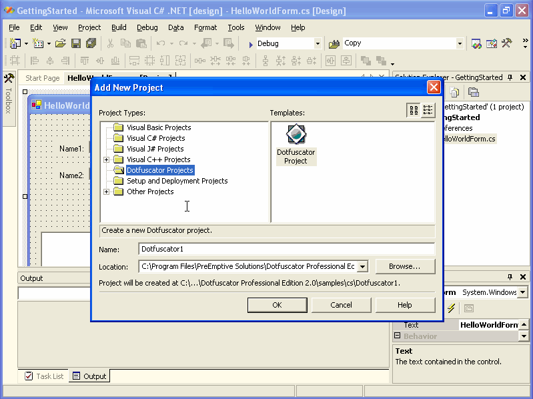Expand the Visual C++ Projects node
533x399 pixels.
[x=107, y=159]
